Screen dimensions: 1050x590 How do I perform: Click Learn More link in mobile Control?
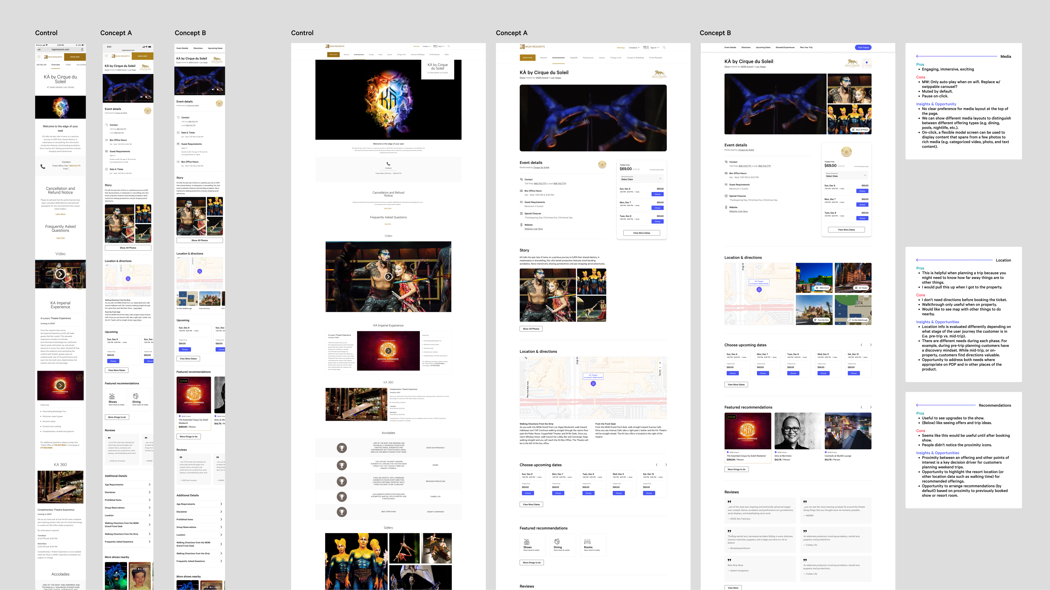[60, 214]
